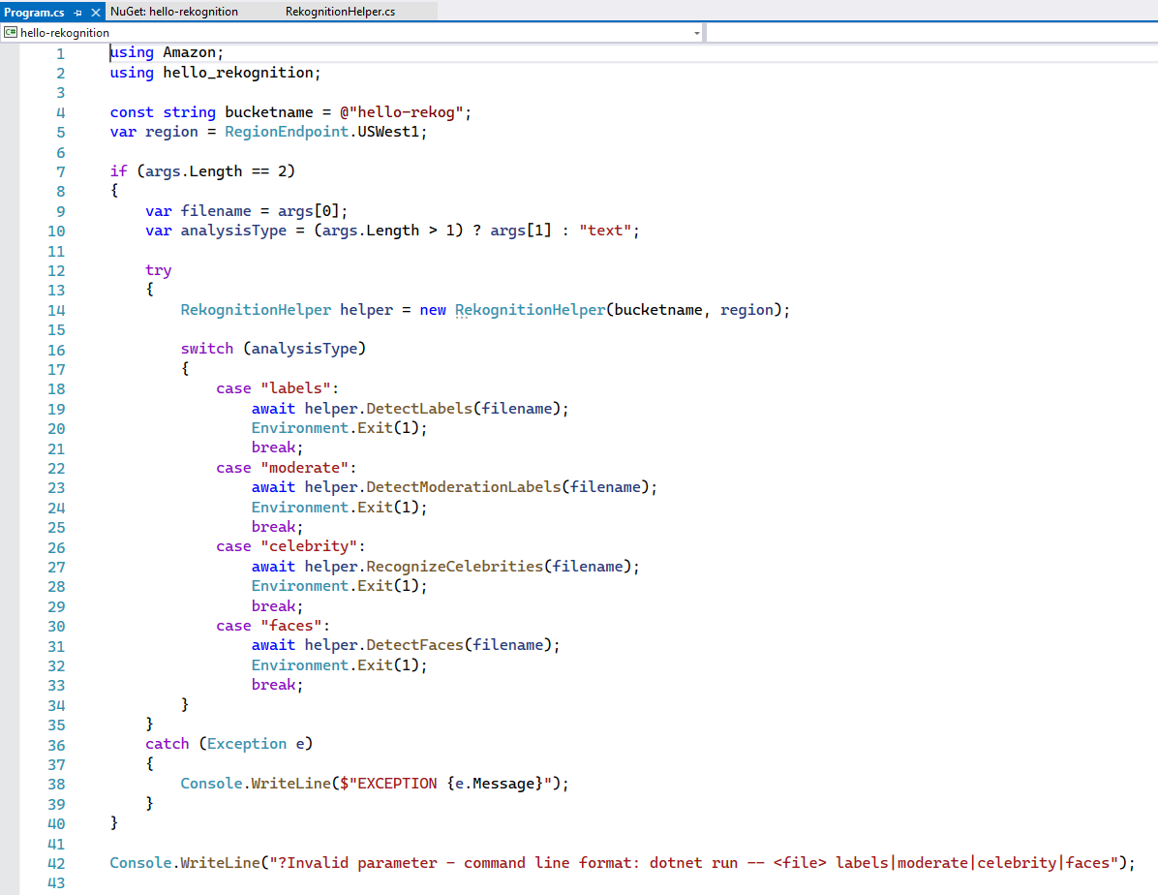Click the "EXCEPTION {e.Message}" interpolated string
Screen dimensions: 1158x895
click(446, 784)
